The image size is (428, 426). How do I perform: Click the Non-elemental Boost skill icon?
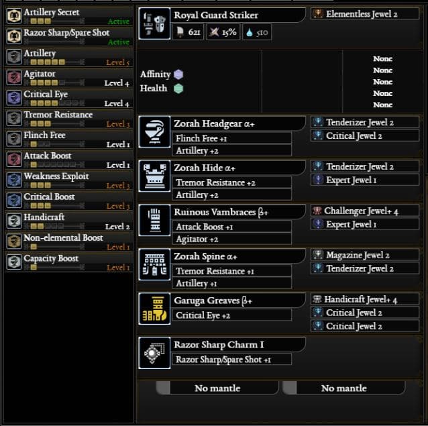[14, 242]
